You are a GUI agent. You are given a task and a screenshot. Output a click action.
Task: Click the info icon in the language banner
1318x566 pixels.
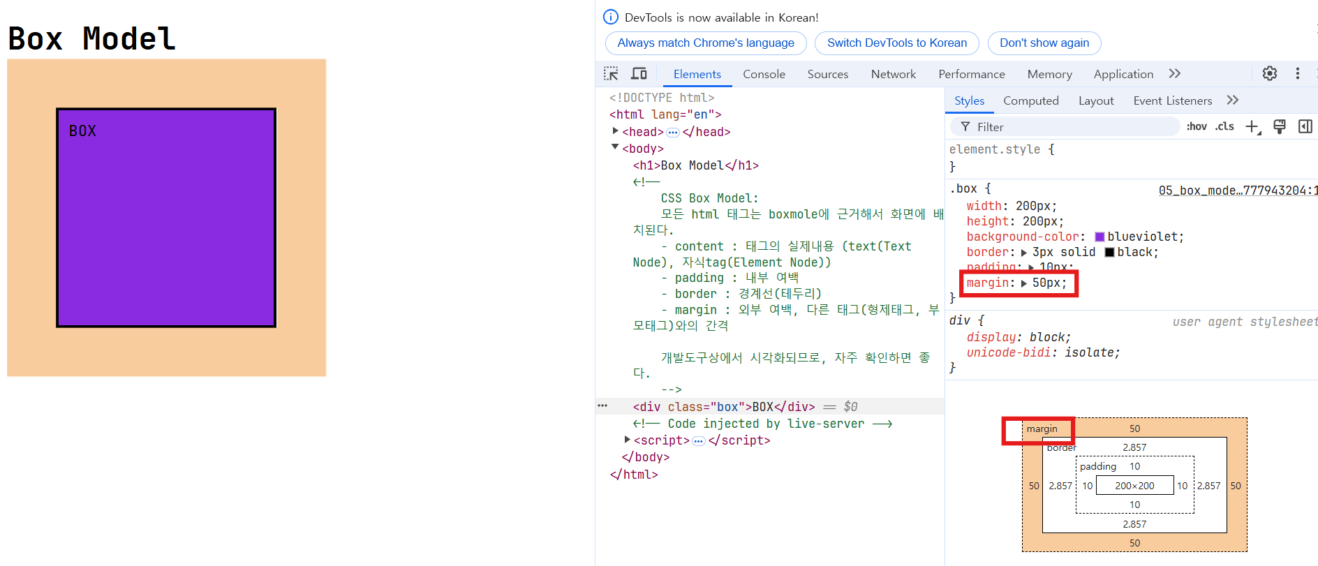tap(611, 17)
